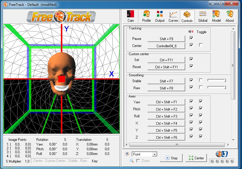Click the scroll left arrow in Controls
Screen dimensions: 242x169
[126, 145]
